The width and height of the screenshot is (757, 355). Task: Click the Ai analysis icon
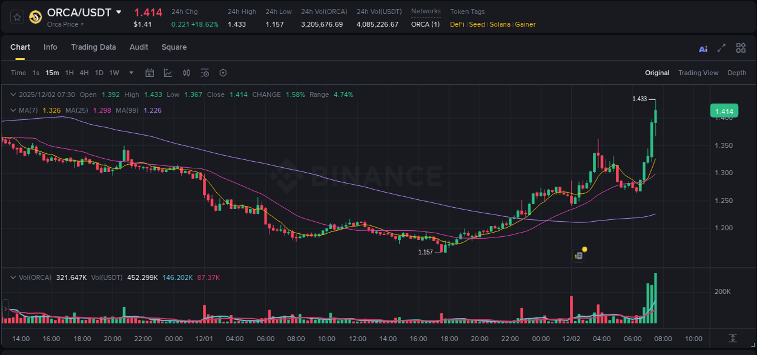tap(703, 48)
